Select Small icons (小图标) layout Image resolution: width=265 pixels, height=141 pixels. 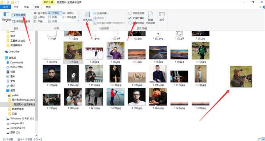(39, 17)
